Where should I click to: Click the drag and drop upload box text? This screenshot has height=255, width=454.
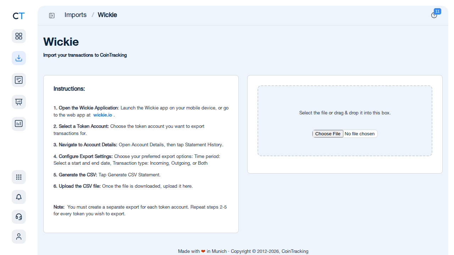tap(345, 113)
